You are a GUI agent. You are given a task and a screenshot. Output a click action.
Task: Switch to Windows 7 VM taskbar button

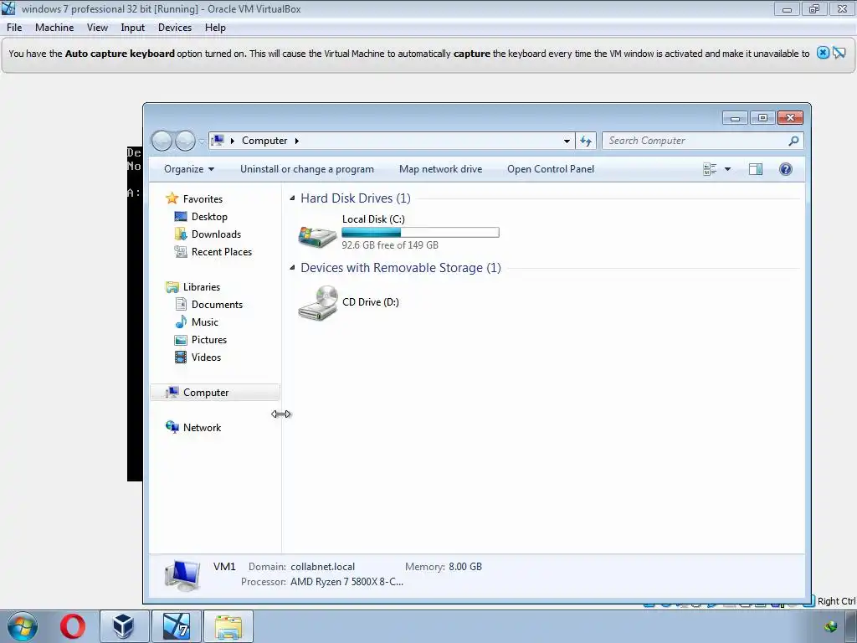coord(176,626)
